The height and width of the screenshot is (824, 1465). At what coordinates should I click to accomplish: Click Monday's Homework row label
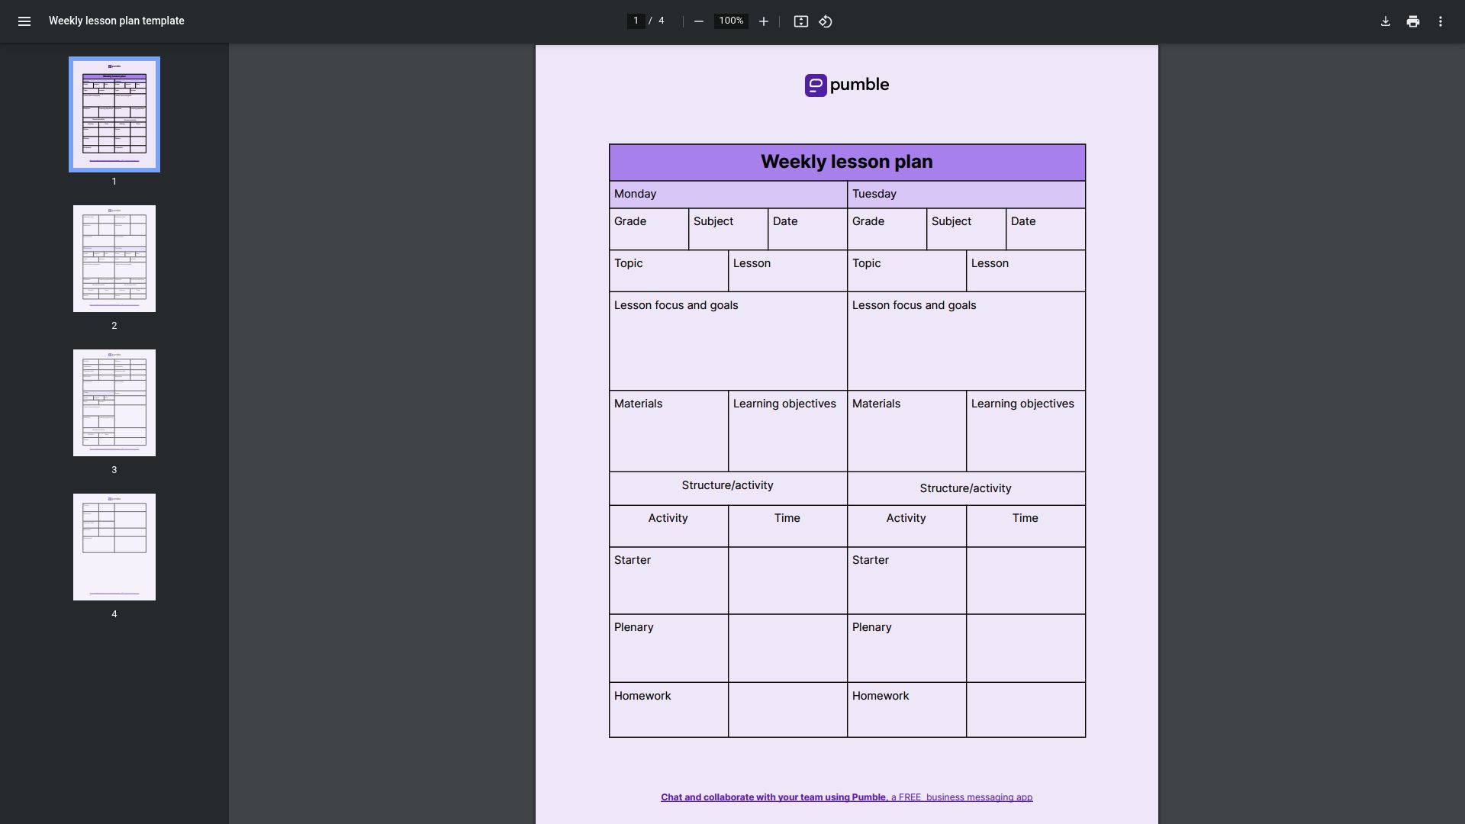click(x=642, y=696)
